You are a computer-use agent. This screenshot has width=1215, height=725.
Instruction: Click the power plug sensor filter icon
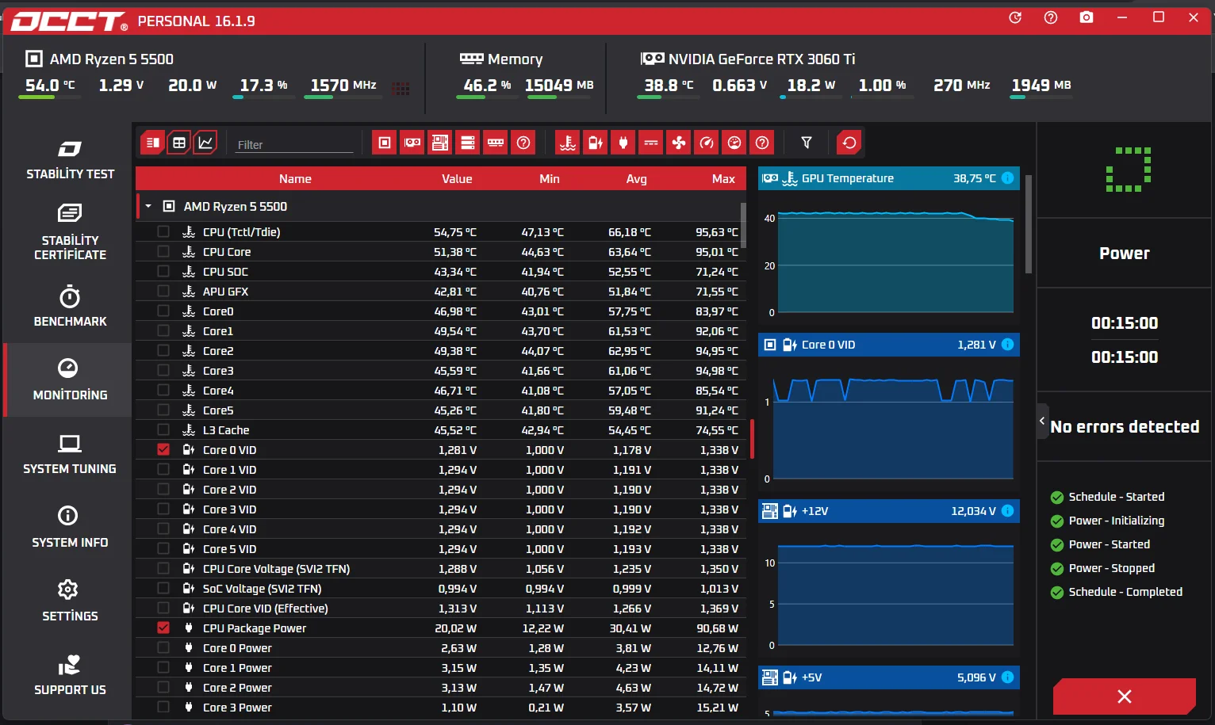coord(623,143)
